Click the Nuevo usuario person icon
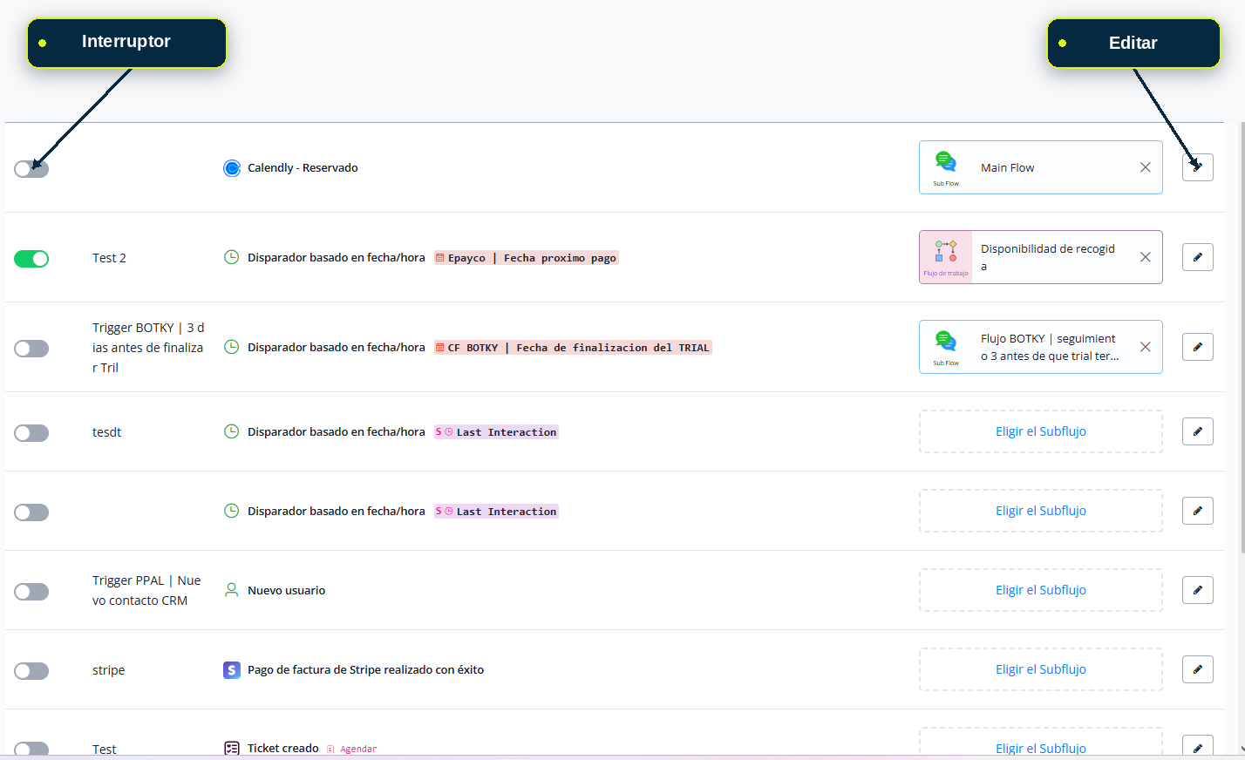 [232, 590]
